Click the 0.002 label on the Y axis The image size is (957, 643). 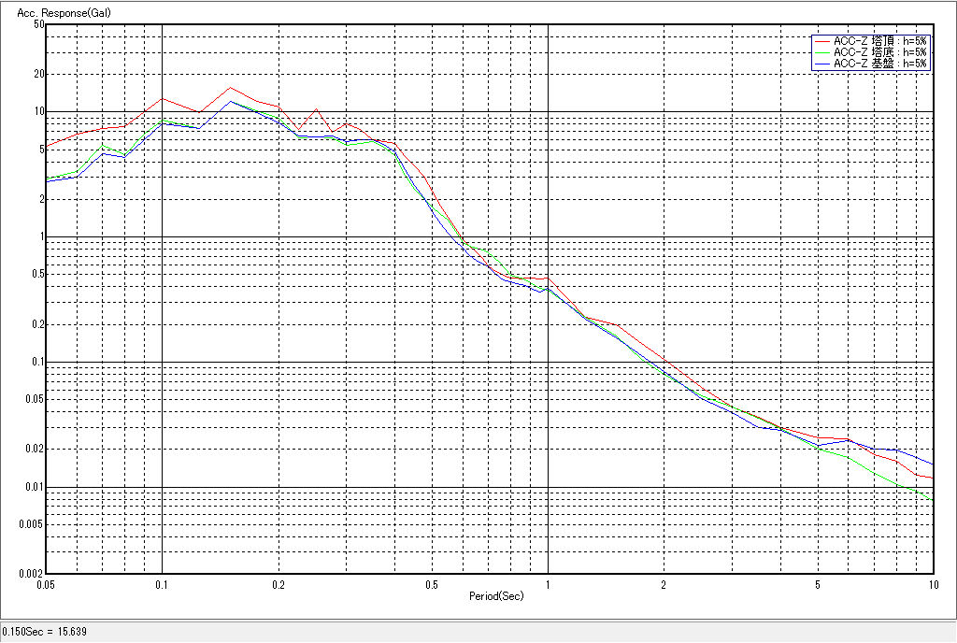tap(32, 574)
